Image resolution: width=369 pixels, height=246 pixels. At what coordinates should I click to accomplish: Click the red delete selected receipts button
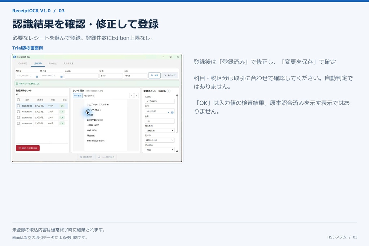(x=28, y=148)
